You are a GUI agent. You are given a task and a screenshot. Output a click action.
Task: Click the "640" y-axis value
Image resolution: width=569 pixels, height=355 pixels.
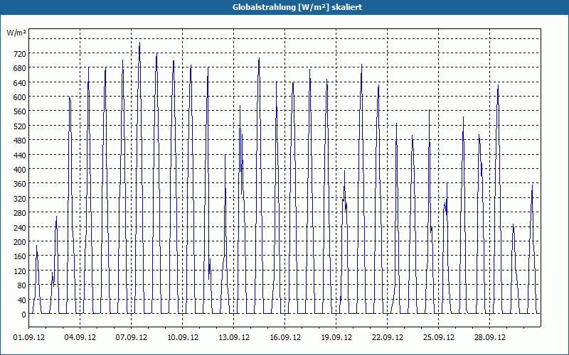(x=20, y=83)
